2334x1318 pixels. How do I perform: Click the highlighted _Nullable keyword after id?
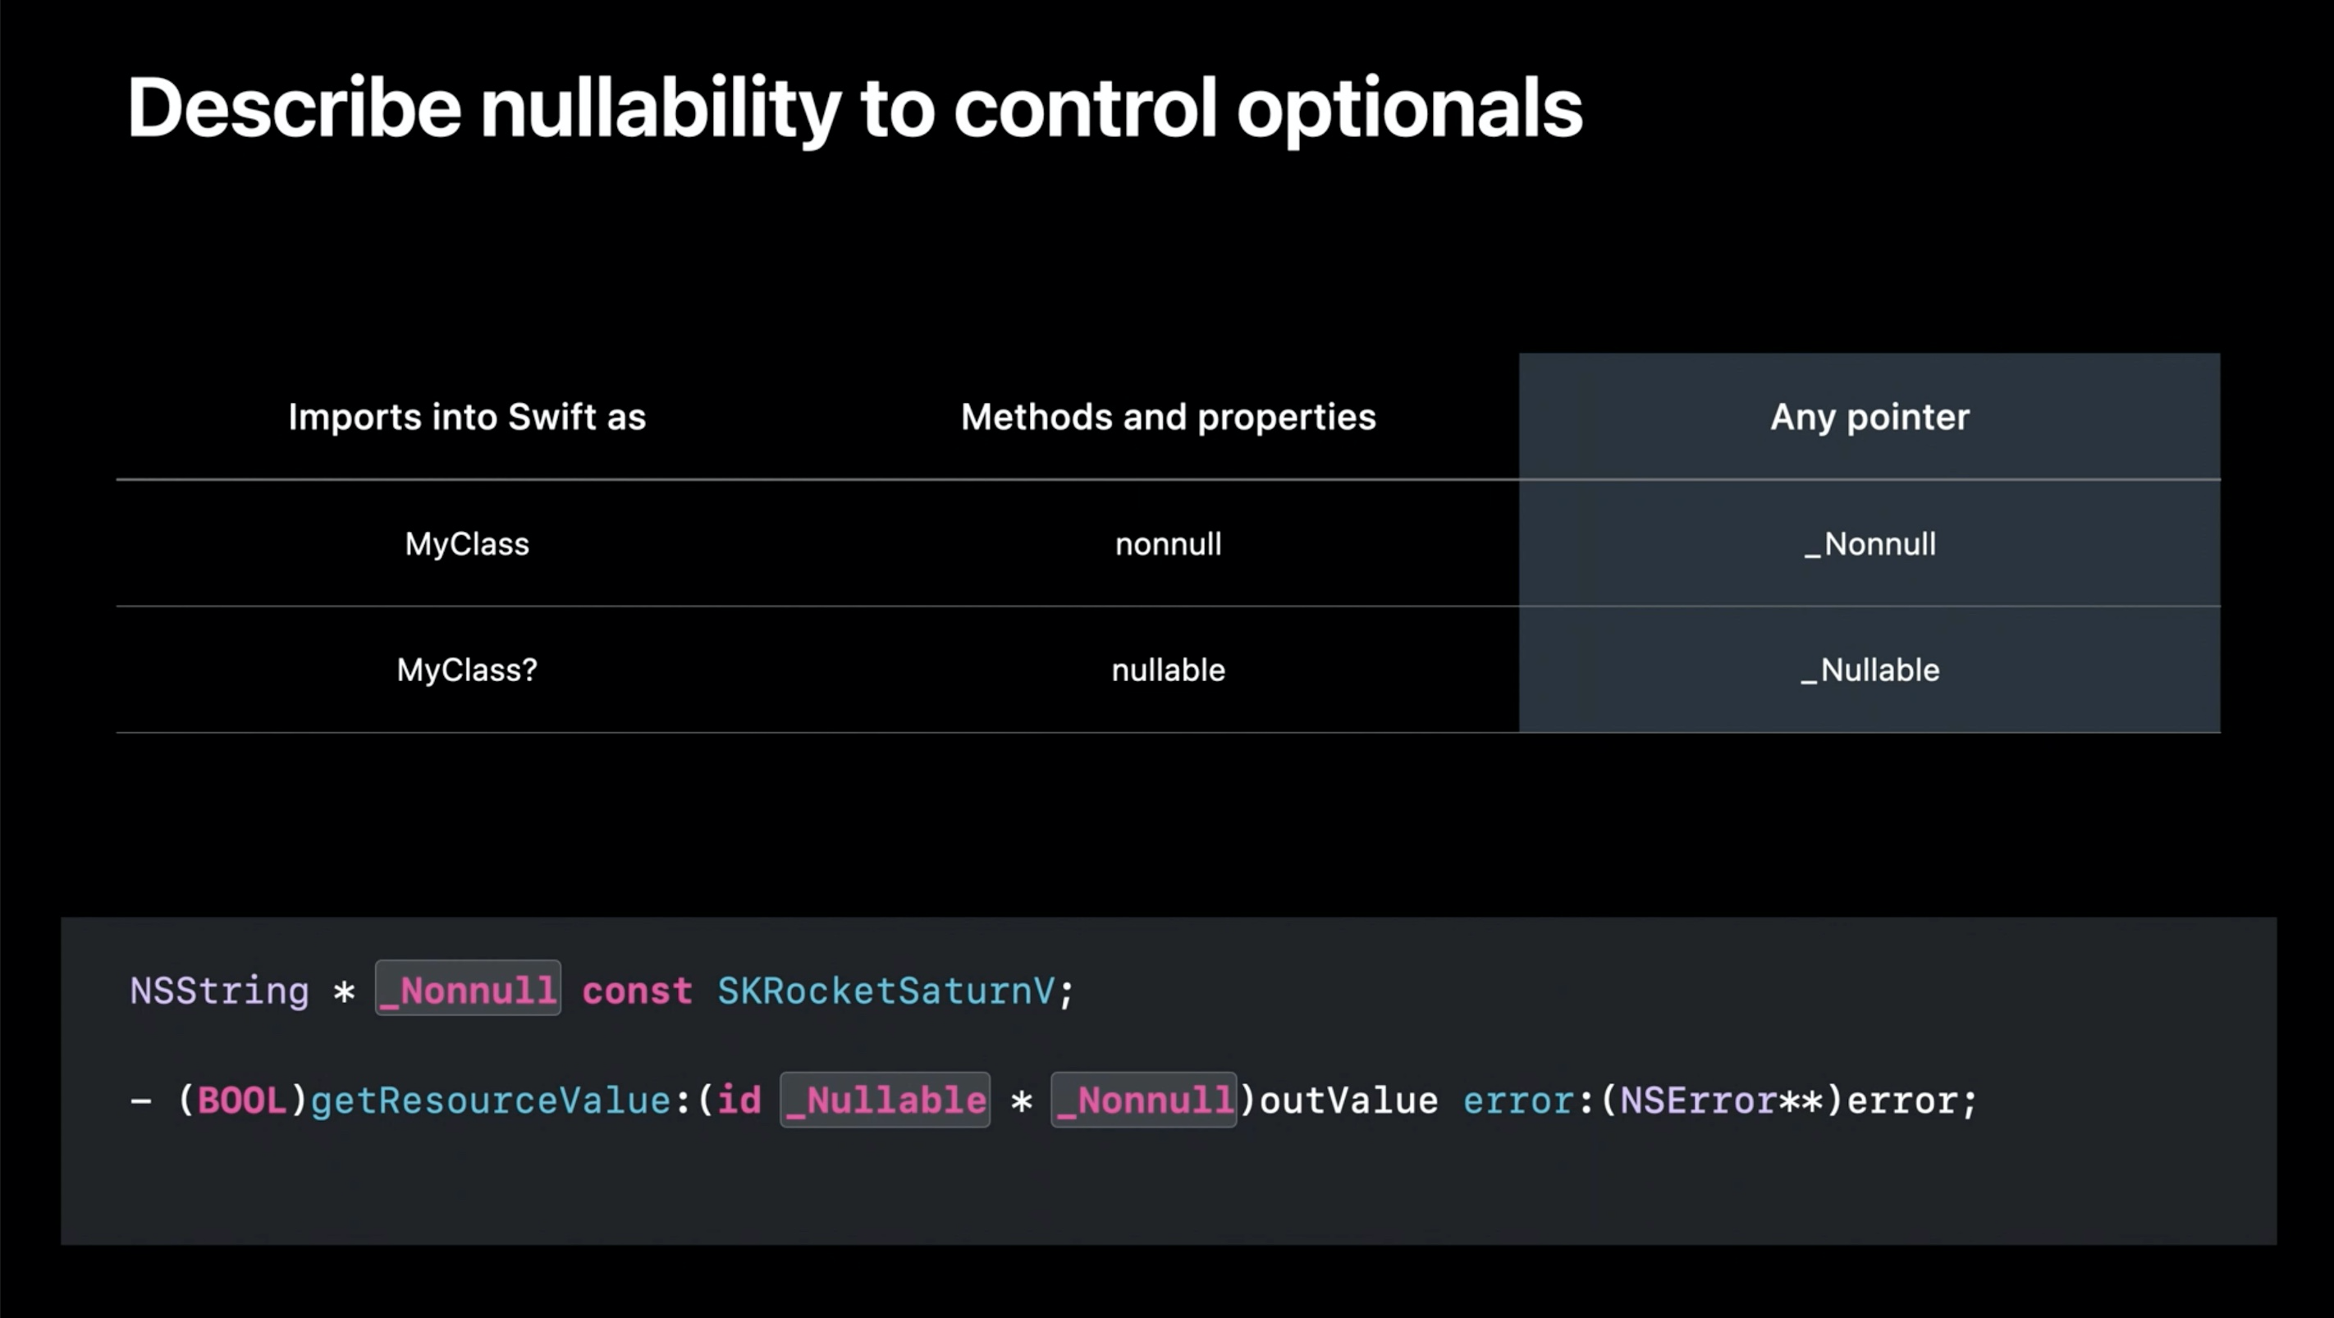(886, 1100)
